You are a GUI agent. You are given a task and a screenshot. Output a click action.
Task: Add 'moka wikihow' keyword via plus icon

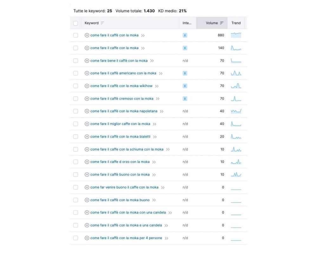(87, 86)
